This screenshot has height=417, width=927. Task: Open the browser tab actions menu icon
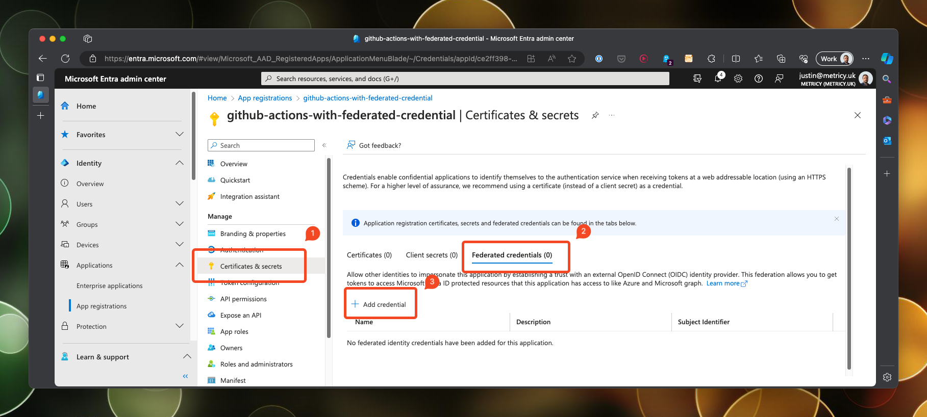click(40, 77)
